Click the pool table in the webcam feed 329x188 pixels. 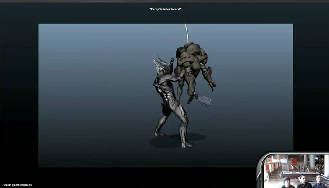point(299,175)
